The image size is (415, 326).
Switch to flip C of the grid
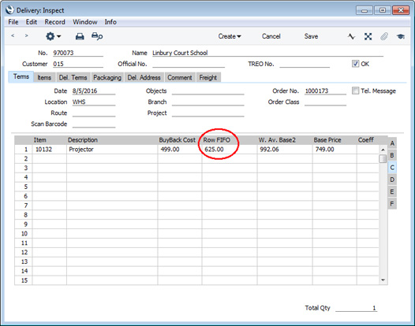click(x=392, y=168)
